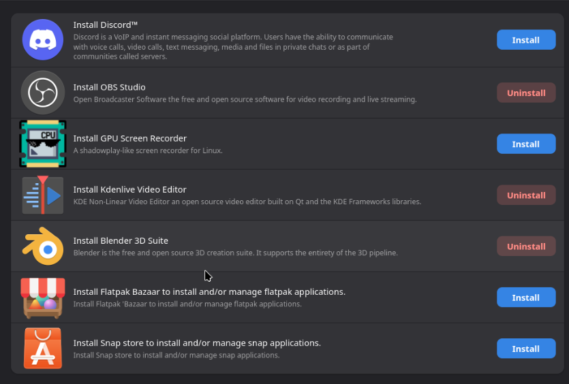The width and height of the screenshot is (569, 384).
Task: Uninstall the Kdenlive Video Editor
Action: pos(525,195)
